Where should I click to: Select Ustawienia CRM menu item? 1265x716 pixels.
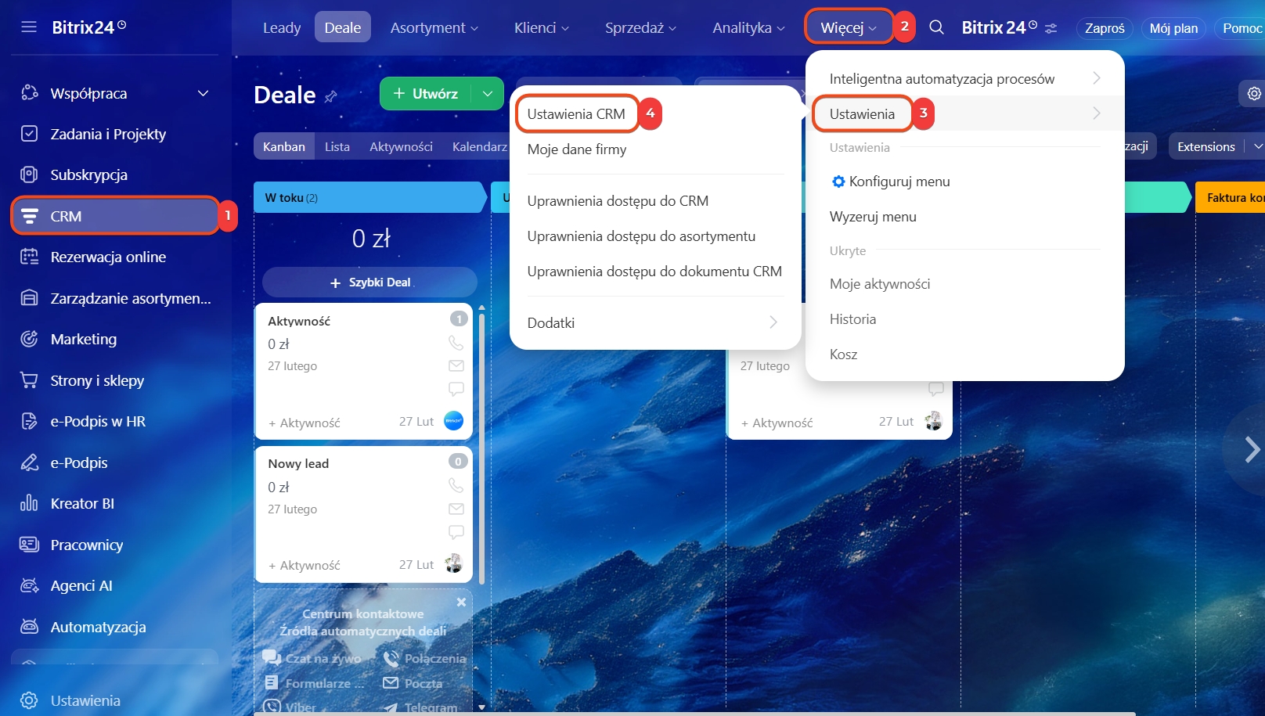click(576, 114)
